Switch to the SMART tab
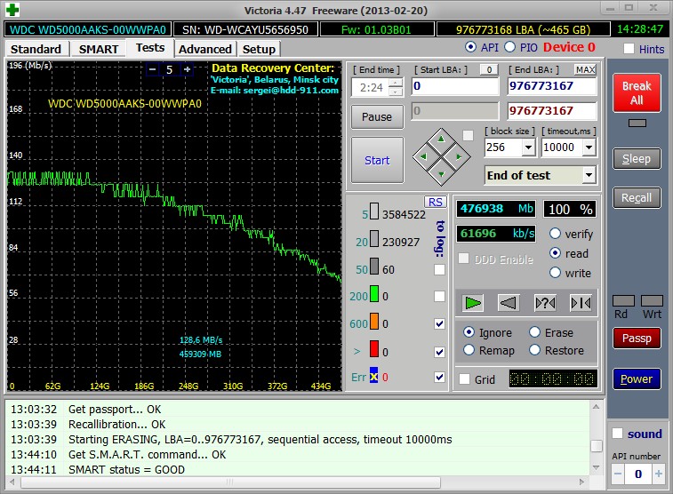This screenshot has width=673, height=494. point(98,49)
